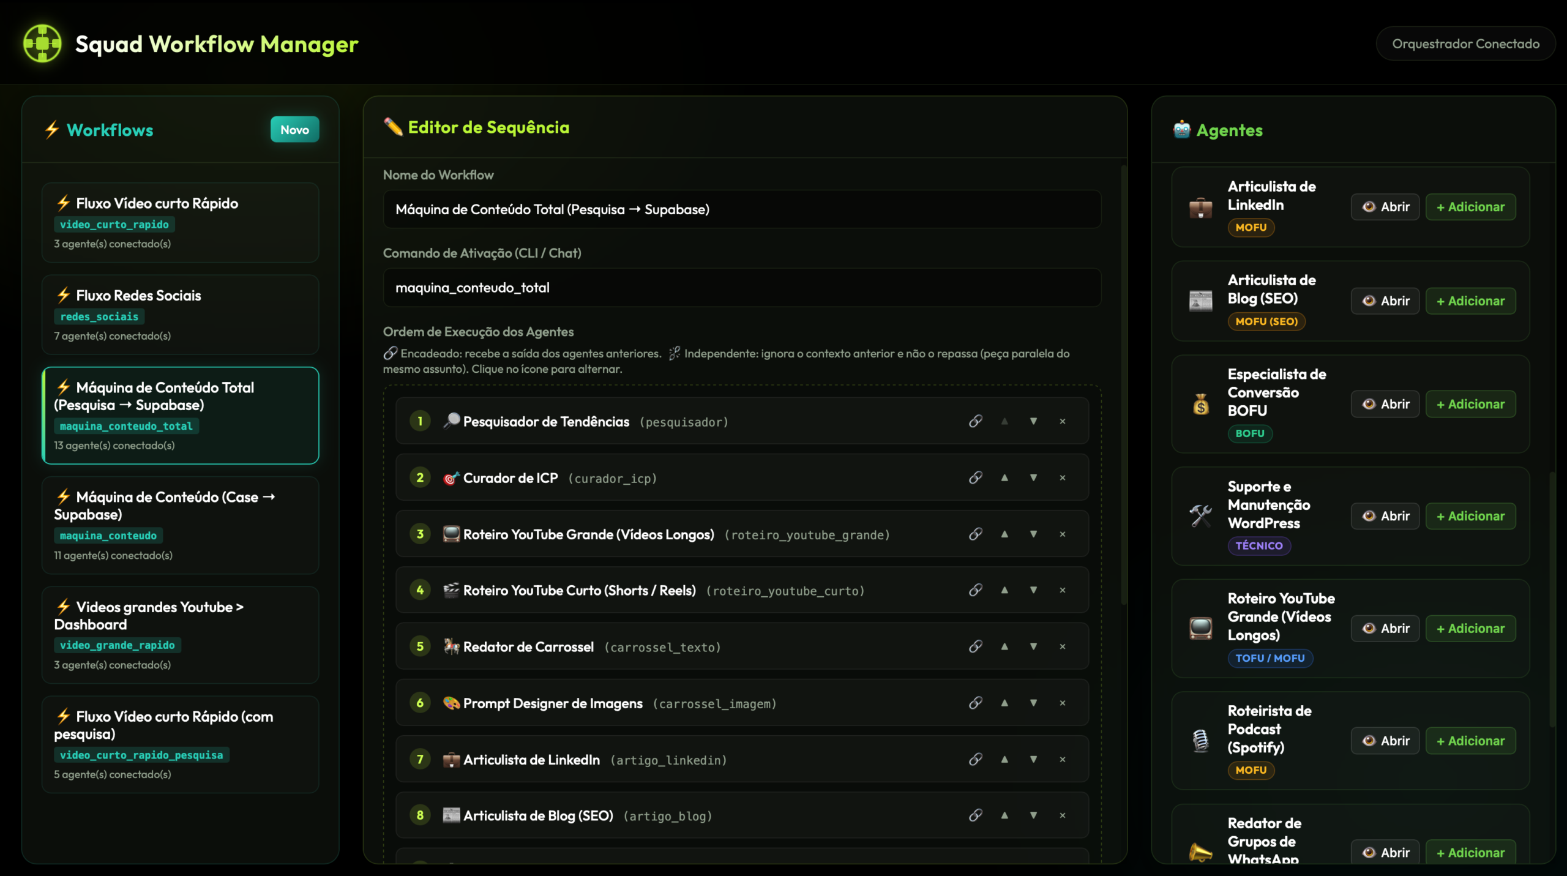1567x876 pixels.
Task: Create a new workflow with Novo
Action: click(294, 129)
